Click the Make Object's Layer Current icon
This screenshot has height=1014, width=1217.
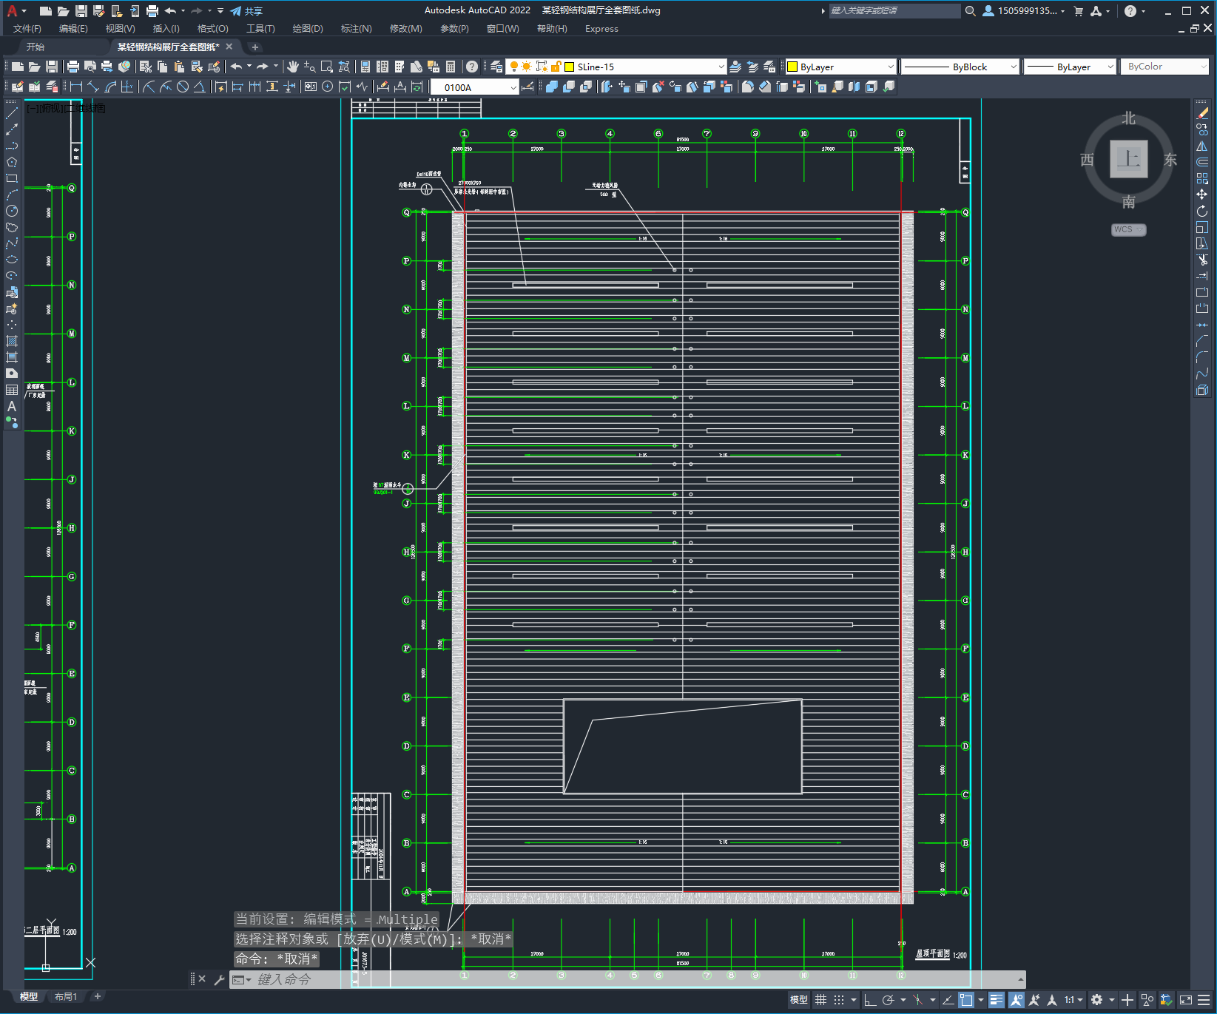click(735, 67)
